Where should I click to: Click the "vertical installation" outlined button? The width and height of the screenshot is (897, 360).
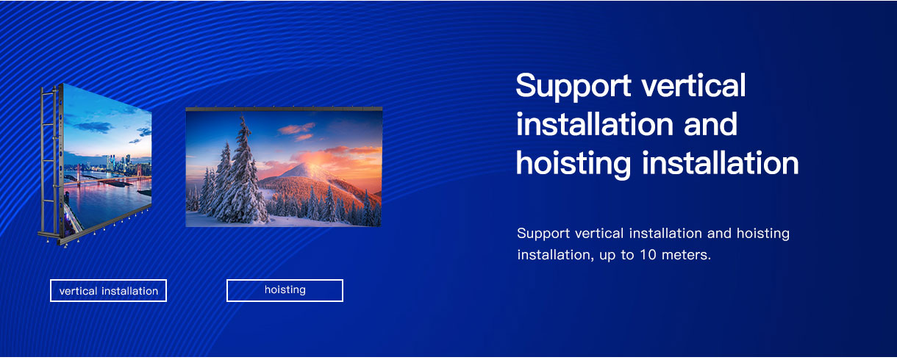(x=108, y=290)
